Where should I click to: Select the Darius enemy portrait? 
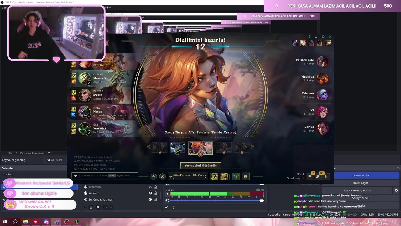click(x=322, y=129)
